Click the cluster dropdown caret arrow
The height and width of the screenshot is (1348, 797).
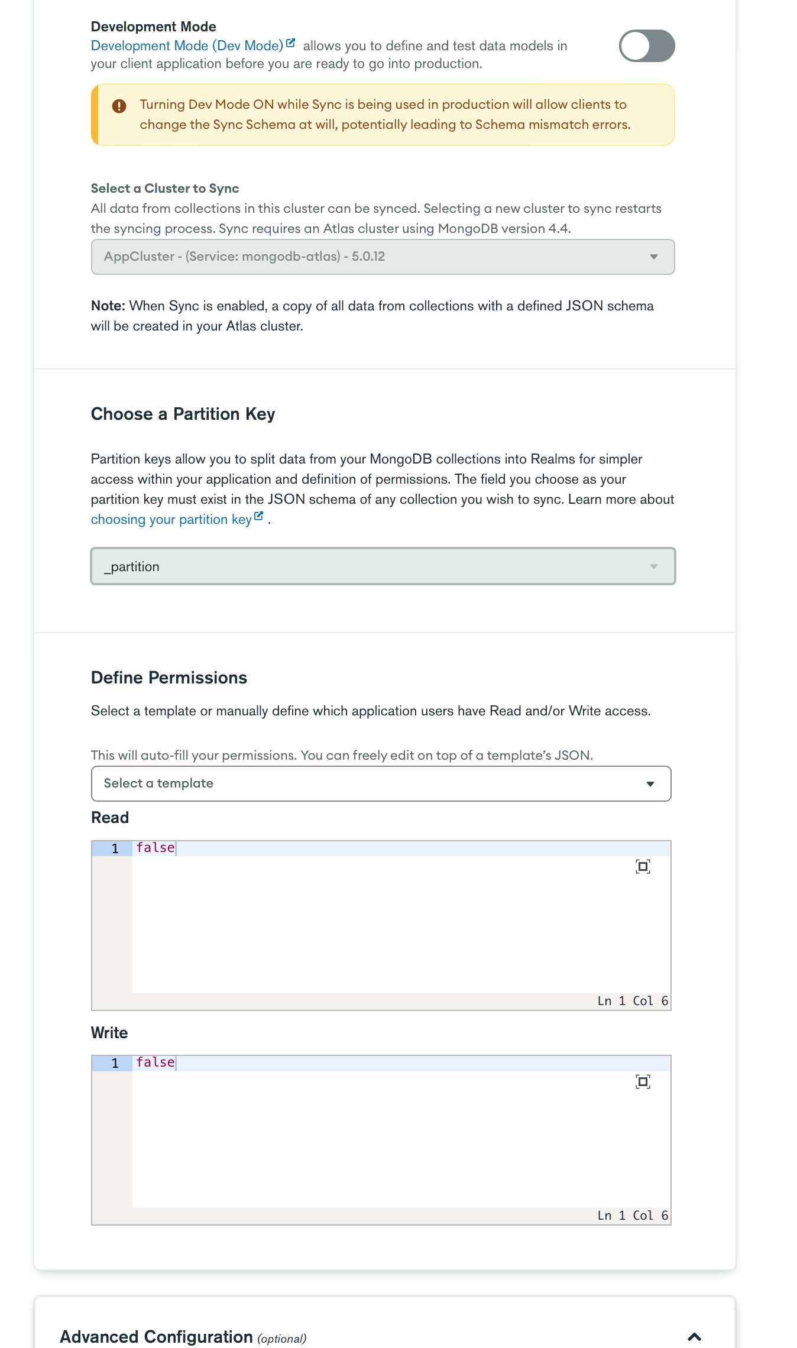653,257
